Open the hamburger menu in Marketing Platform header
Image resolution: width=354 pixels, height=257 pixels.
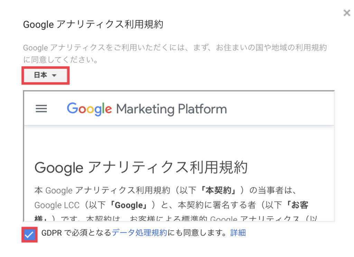tap(41, 109)
